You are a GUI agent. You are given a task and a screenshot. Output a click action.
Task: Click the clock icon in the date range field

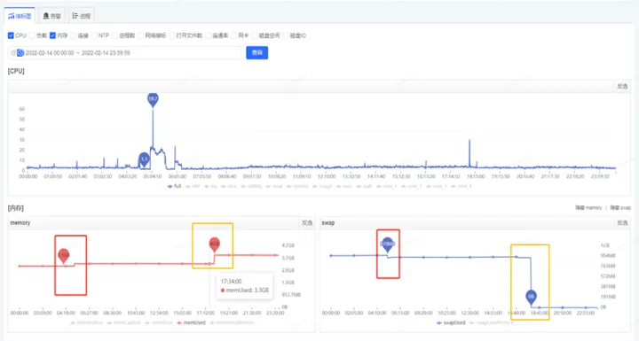tap(20, 52)
